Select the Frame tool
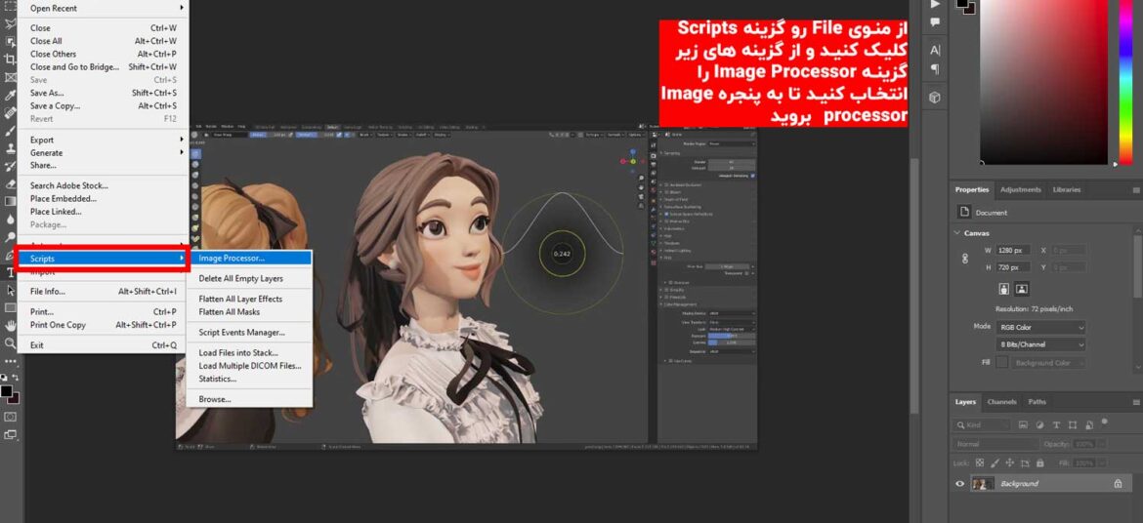This screenshot has height=523, width=1143. 10,77
